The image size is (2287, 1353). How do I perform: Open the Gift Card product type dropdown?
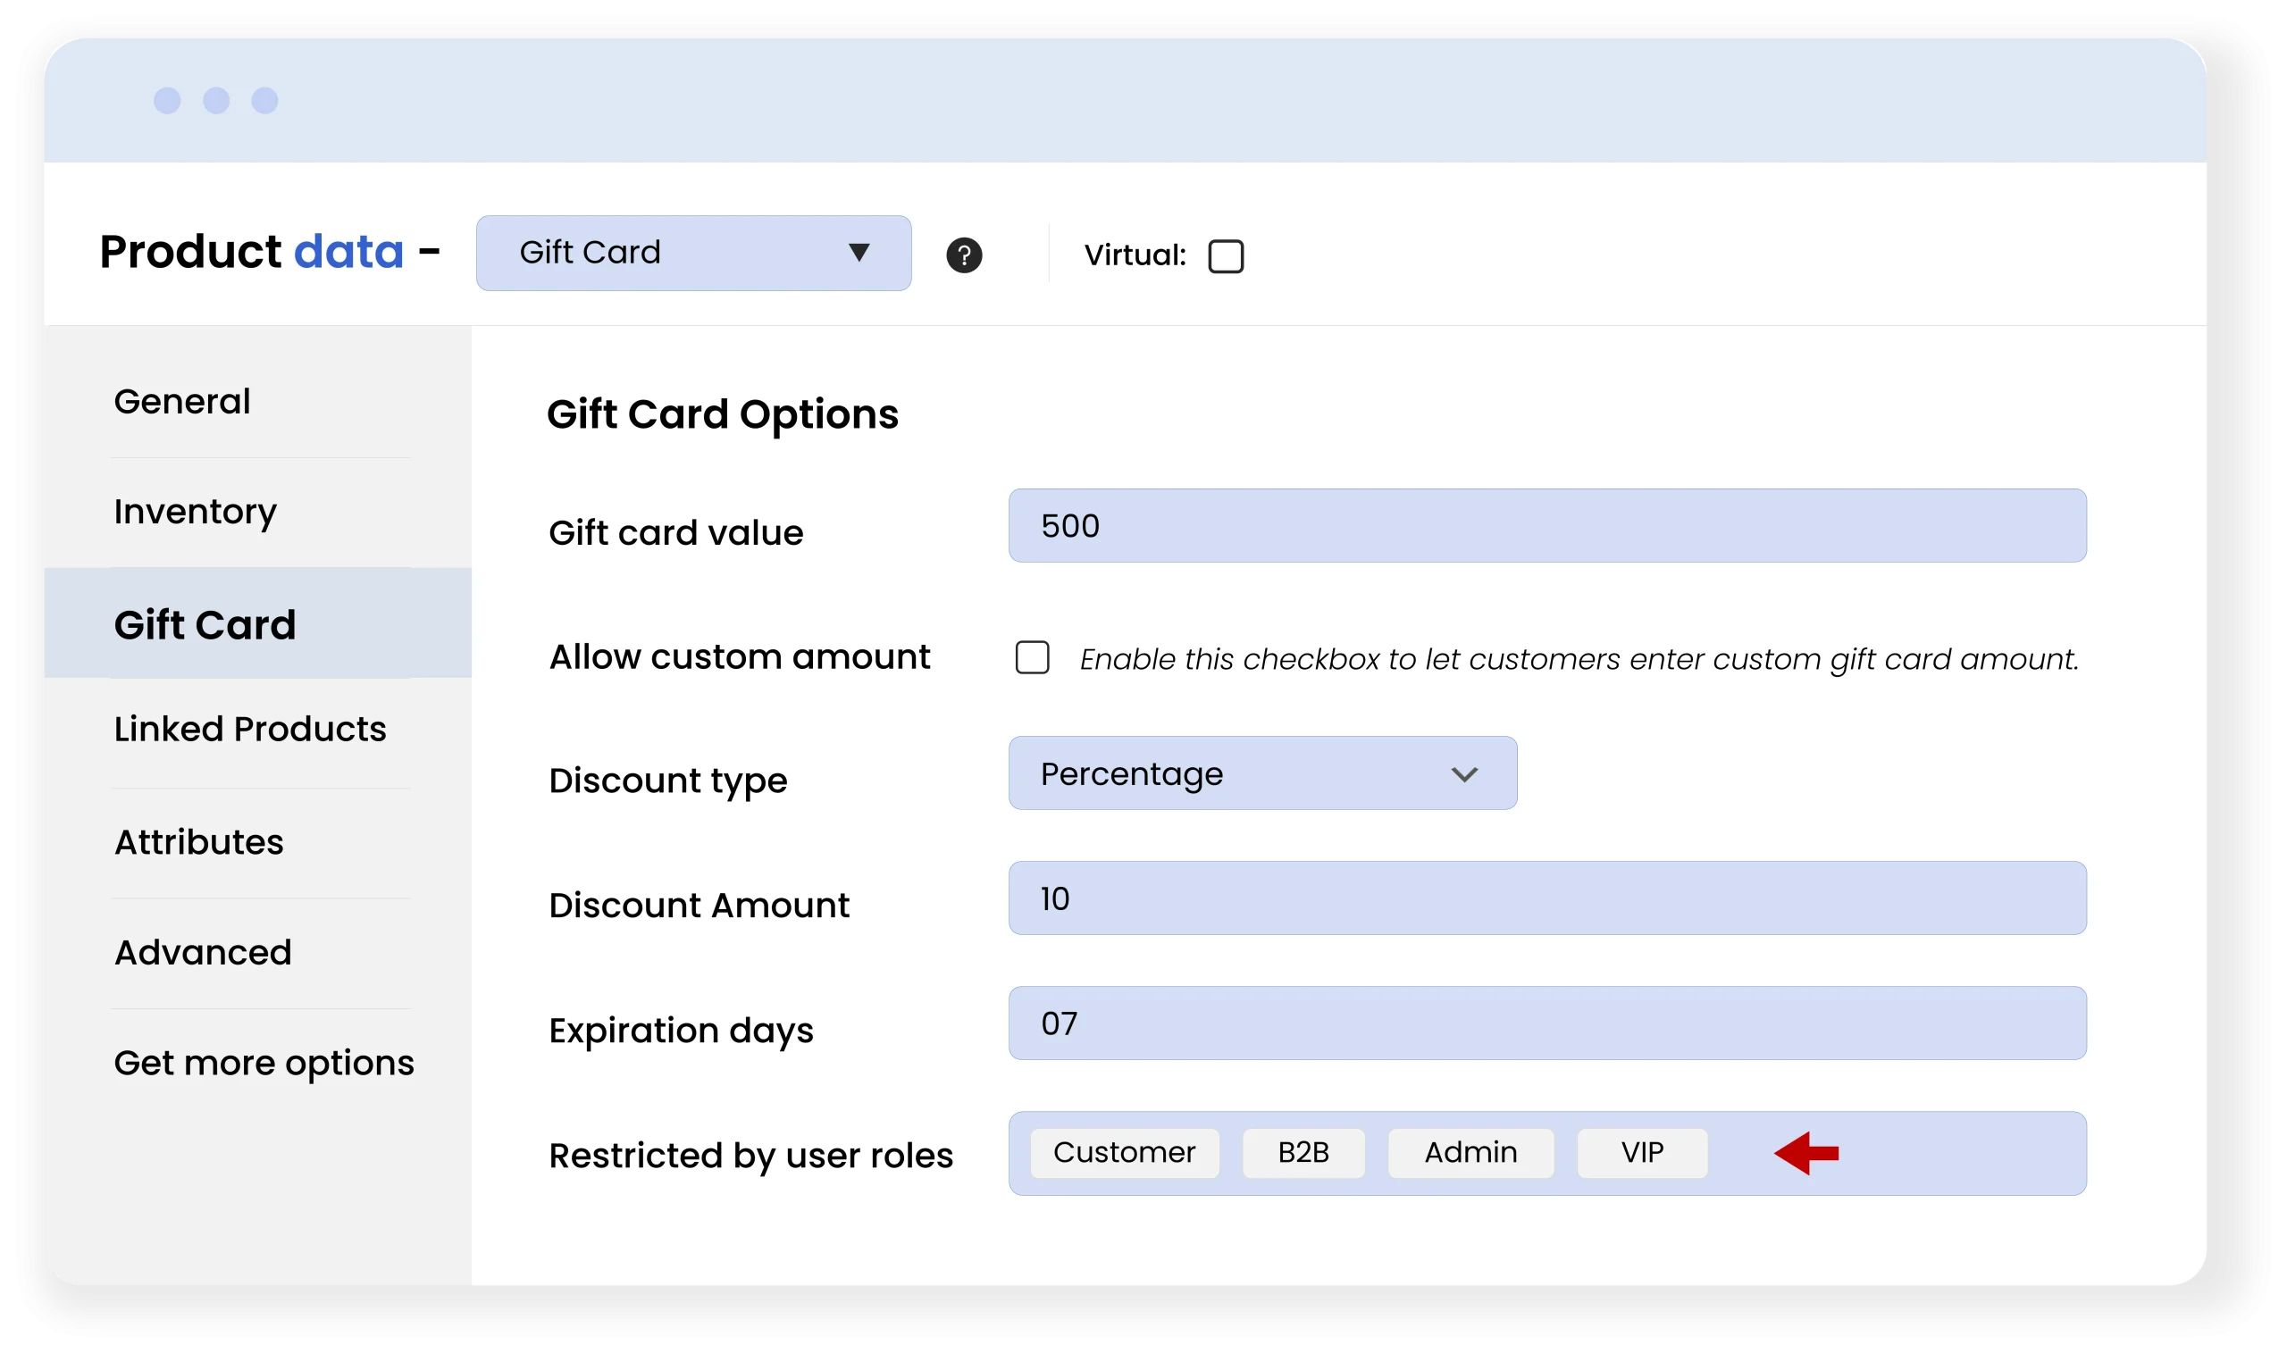pos(693,254)
